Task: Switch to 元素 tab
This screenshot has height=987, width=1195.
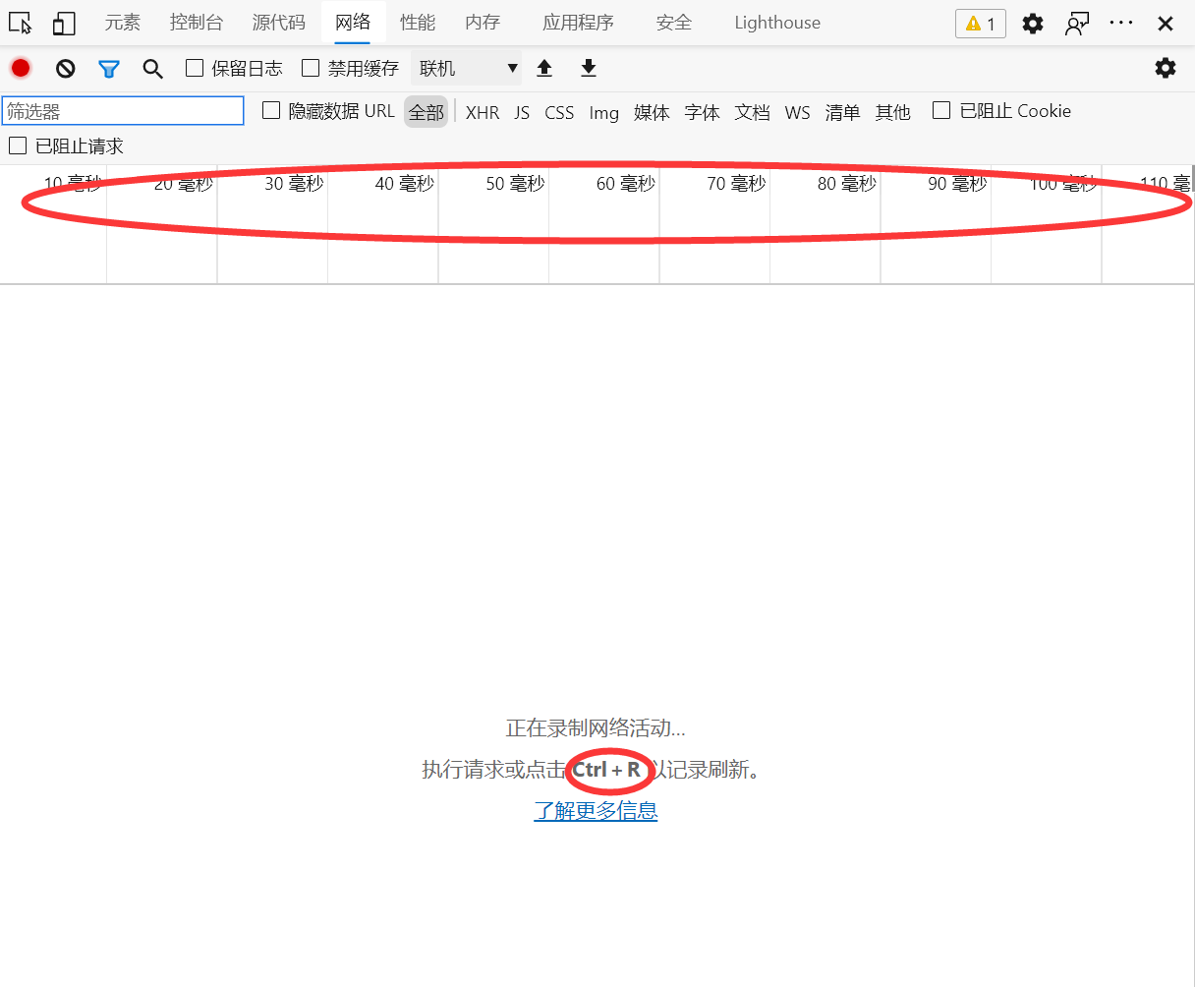Action: 123,23
